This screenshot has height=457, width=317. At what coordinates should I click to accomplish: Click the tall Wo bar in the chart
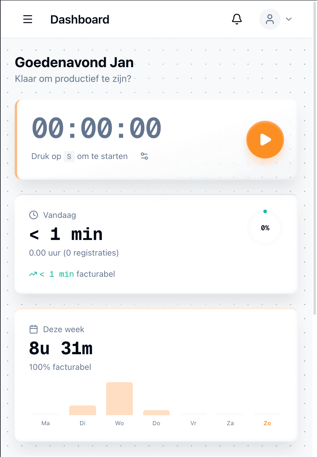coord(119,399)
